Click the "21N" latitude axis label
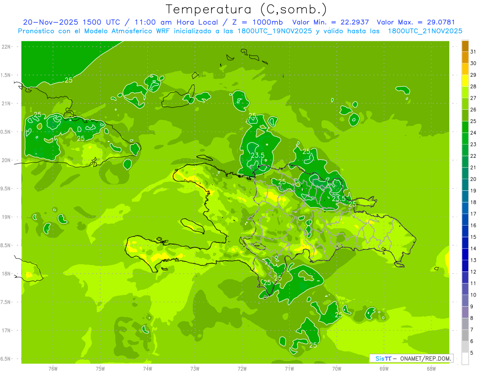Image resolution: width=484 pixels, height=374 pixels. (x=7, y=103)
